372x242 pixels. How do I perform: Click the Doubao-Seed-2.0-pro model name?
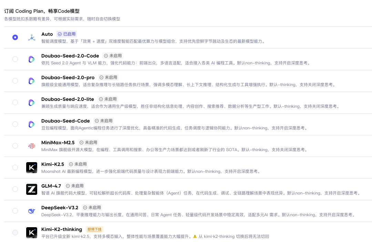pyautogui.click(x=68, y=77)
